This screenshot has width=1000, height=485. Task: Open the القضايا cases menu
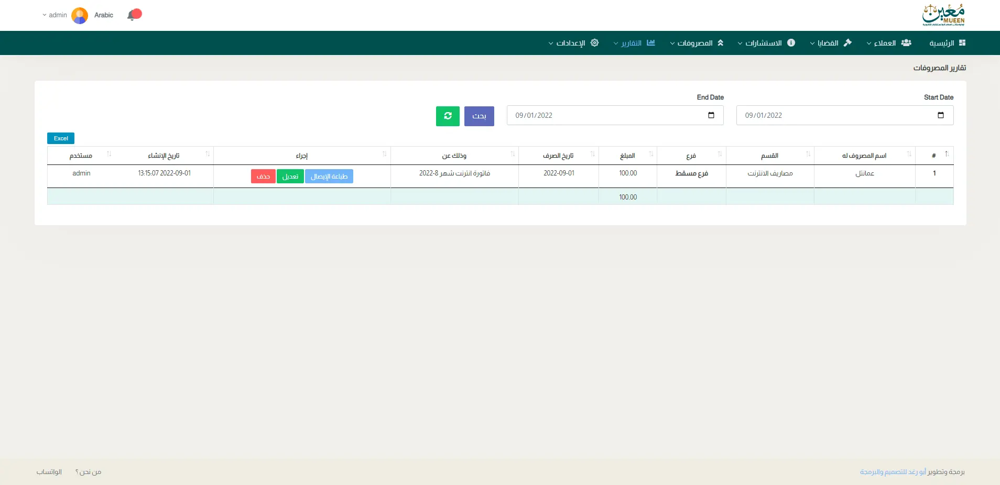click(831, 43)
